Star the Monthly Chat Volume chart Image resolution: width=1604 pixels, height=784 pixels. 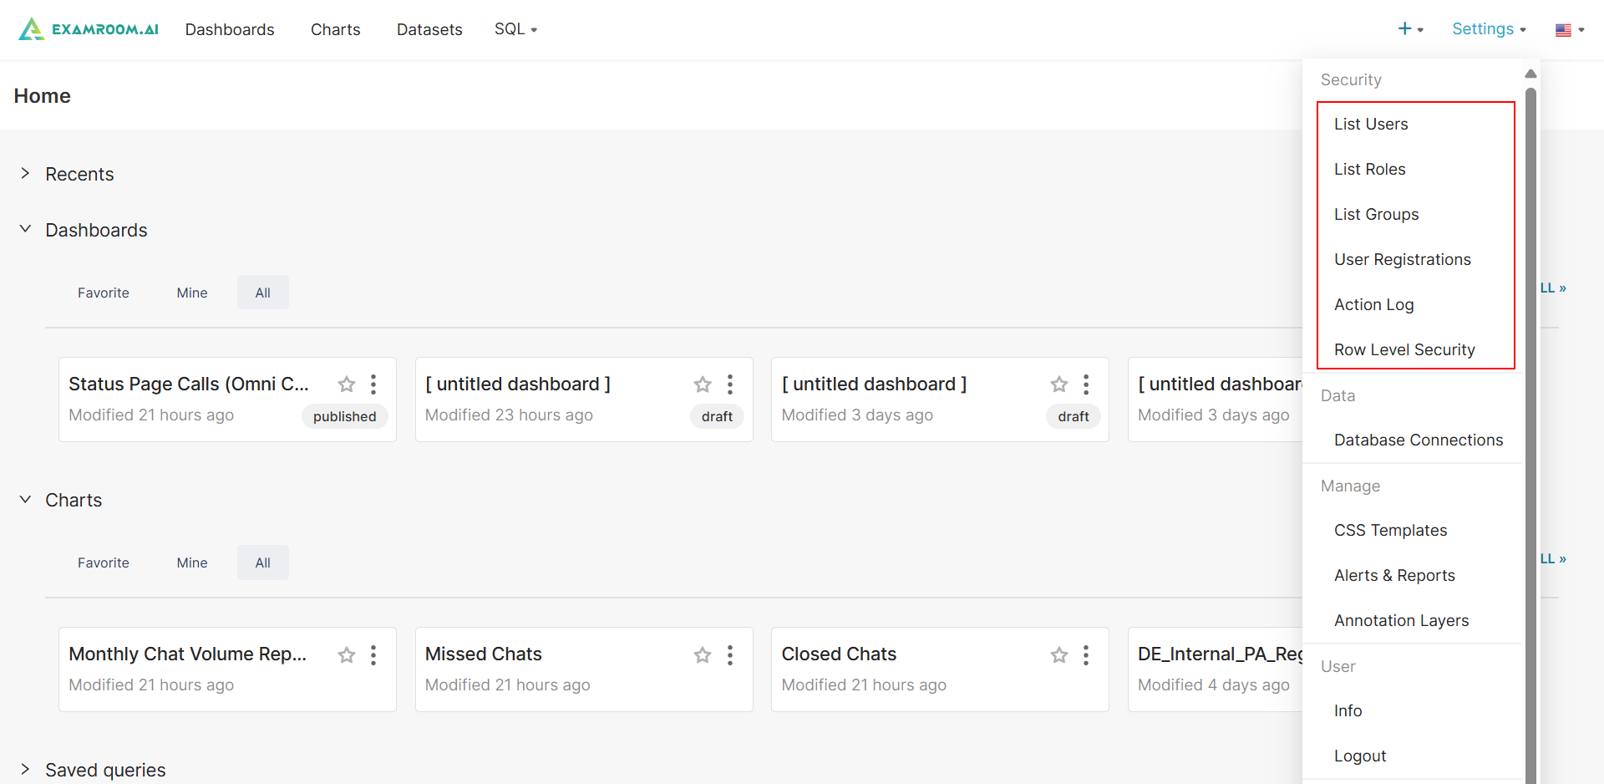click(347, 655)
